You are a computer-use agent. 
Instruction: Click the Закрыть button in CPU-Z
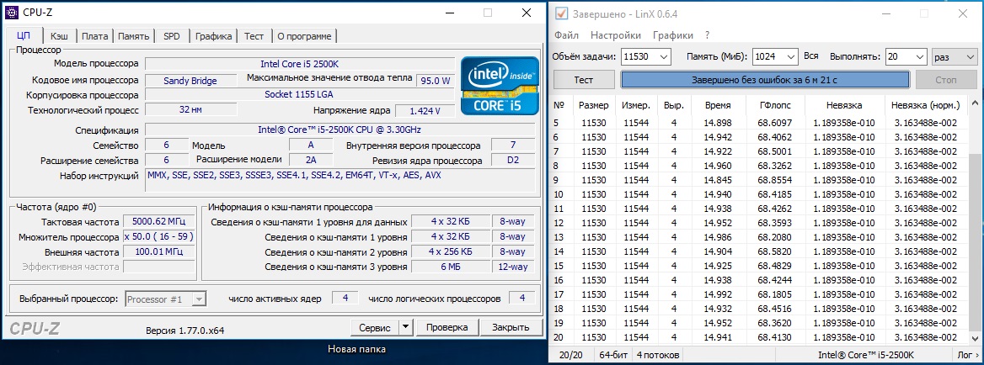pos(510,327)
